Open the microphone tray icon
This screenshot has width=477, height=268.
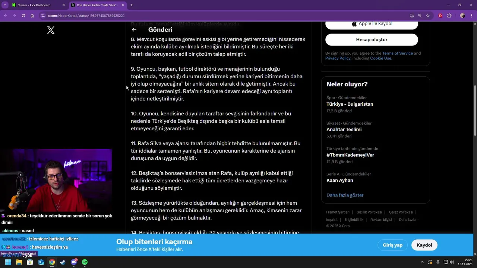438,262
